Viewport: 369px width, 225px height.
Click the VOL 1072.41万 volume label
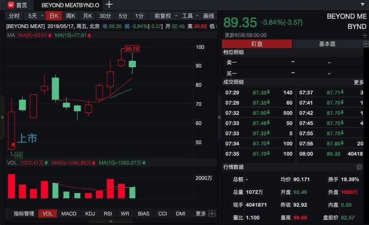coord(28,163)
